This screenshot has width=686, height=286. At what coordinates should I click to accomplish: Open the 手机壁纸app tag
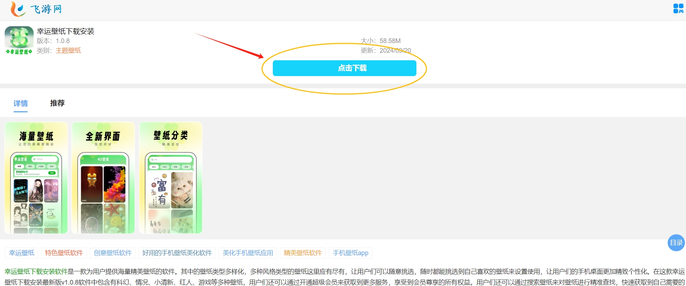coord(350,253)
